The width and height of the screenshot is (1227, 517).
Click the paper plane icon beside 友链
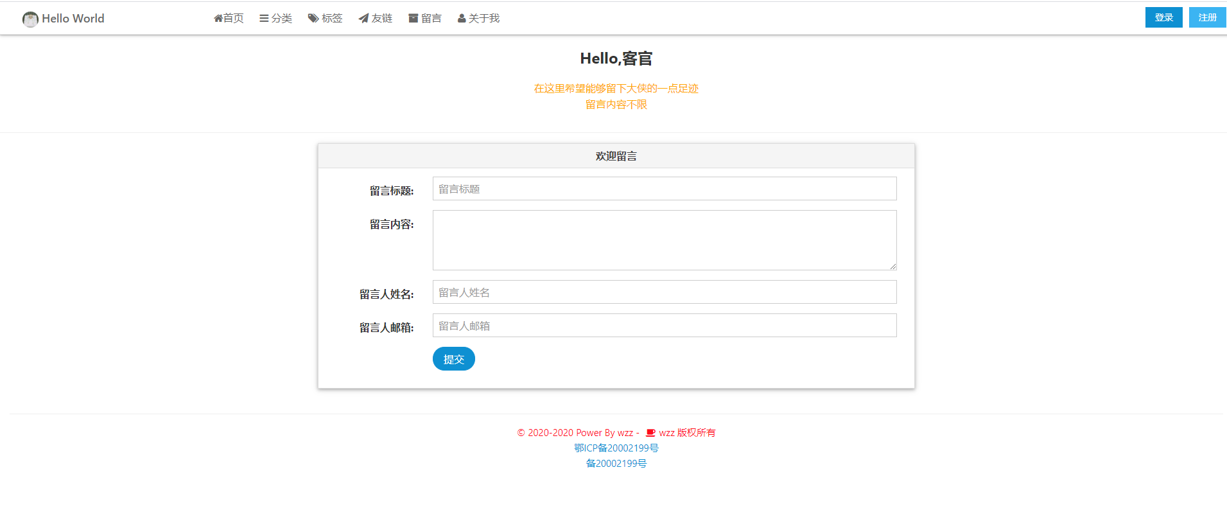tap(363, 18)
